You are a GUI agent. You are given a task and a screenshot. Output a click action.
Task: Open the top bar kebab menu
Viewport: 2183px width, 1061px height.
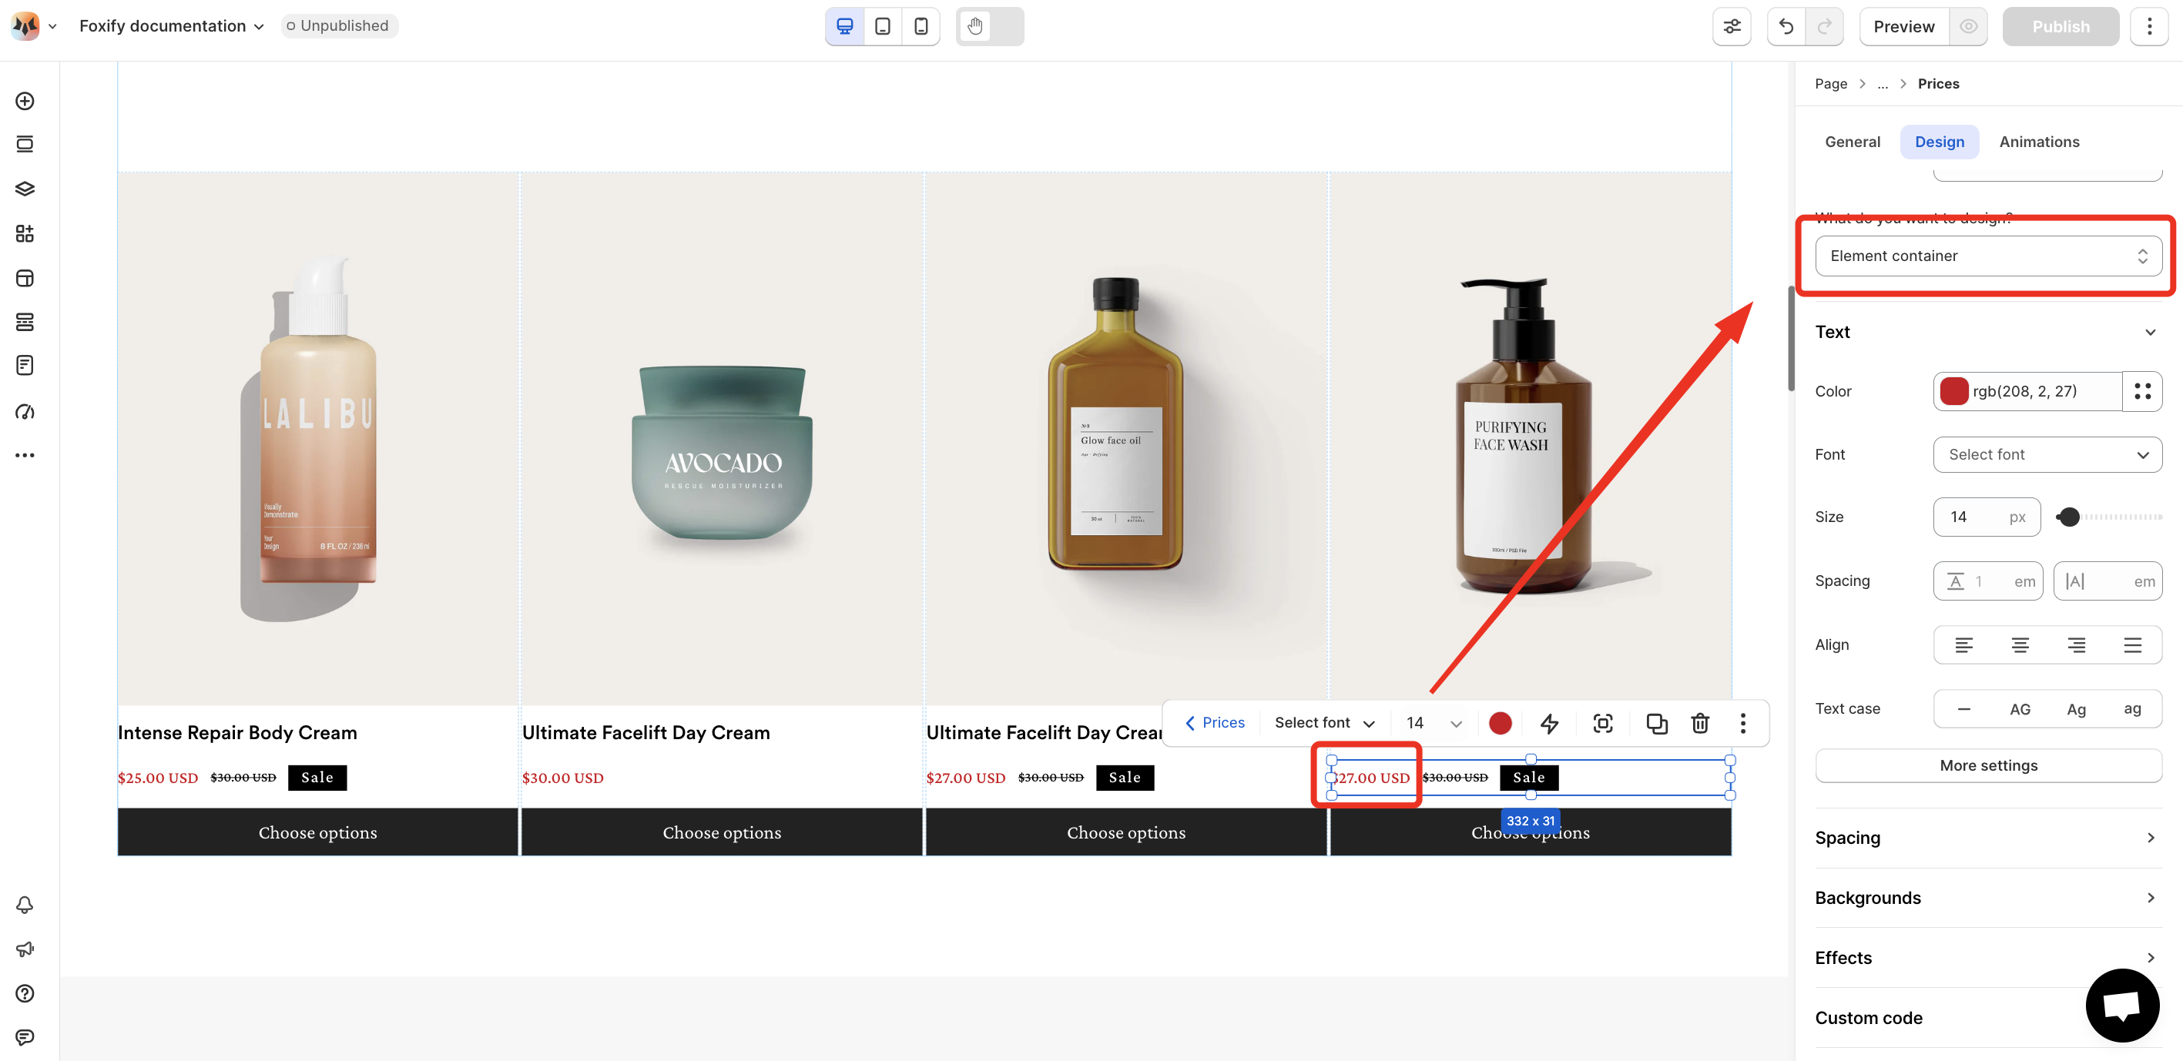2149,26
